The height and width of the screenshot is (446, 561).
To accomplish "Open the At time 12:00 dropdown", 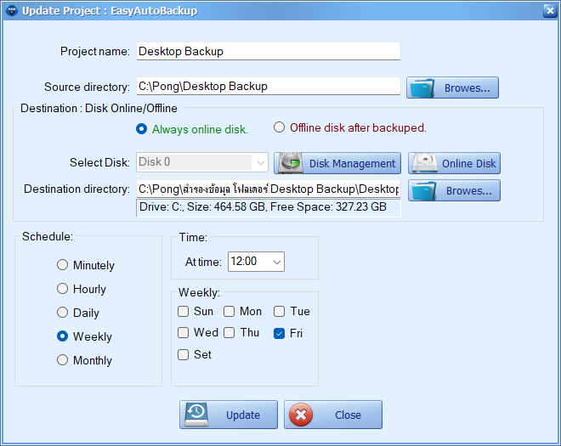I will (x=256, y=262).
